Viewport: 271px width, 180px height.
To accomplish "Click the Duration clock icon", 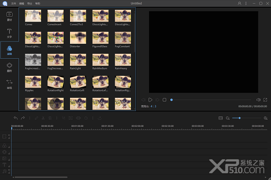I will click(x=86, y=118).
